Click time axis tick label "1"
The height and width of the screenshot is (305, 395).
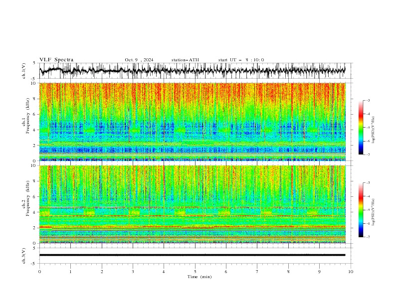(x=70, y=272)
